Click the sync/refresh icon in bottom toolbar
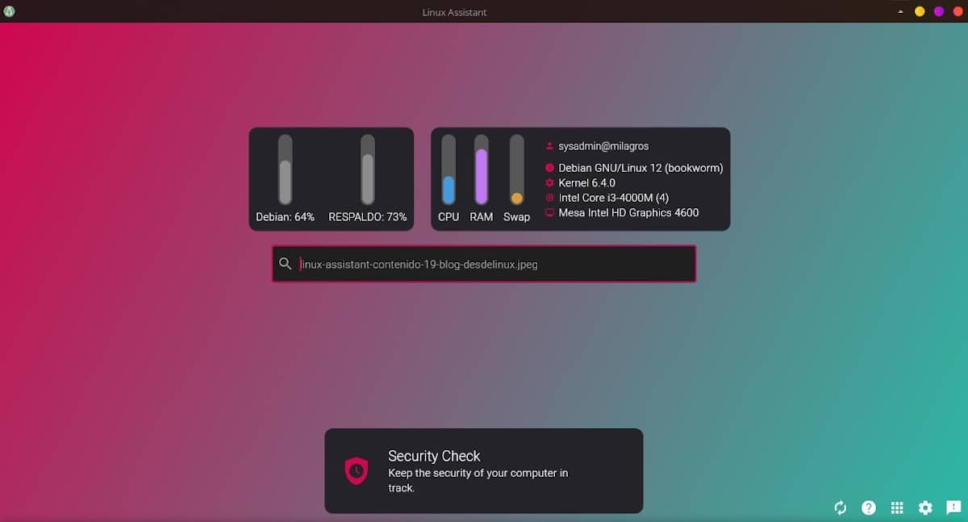 point(840,507)
